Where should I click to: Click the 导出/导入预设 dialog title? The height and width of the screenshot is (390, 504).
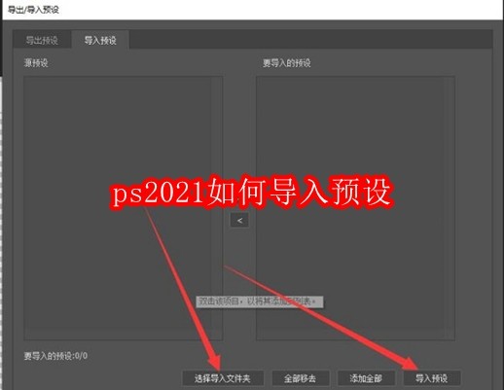coord(33,10)
